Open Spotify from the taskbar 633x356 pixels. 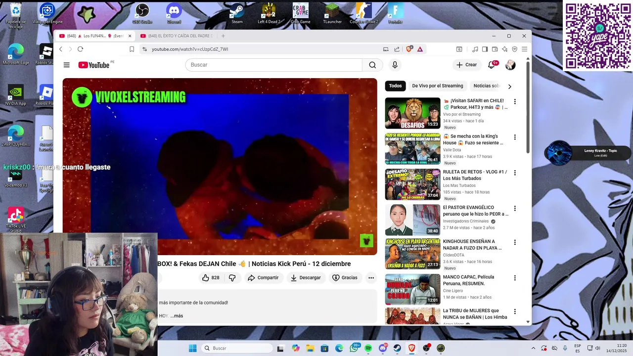click(x=368, y=348)
